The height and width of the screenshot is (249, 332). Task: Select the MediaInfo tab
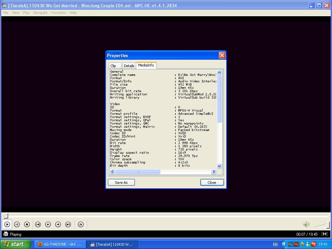tap(146, 65)
